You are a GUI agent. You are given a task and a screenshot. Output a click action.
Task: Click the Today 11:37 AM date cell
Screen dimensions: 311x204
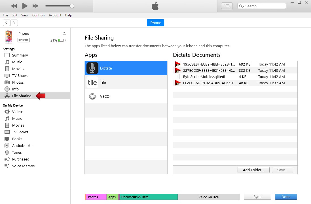(x=271, y=83)
